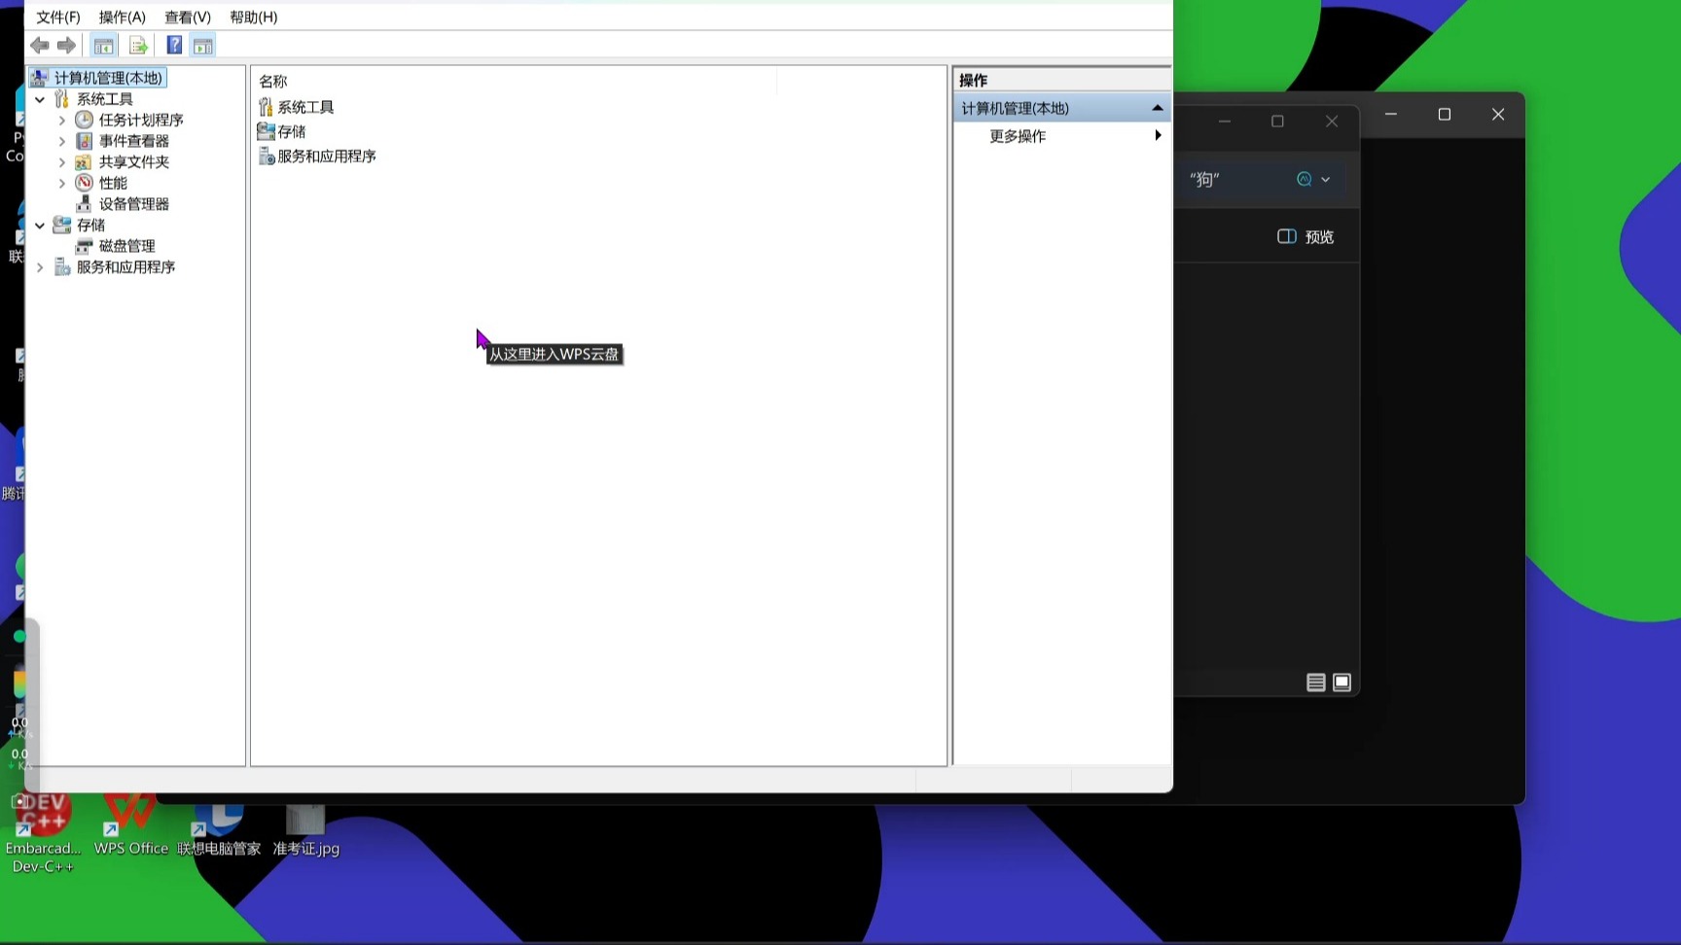Select 事件查看器 icon in tree
Image resolution: width=1681 pixels, height=945 pixels.
pos(85,141)
